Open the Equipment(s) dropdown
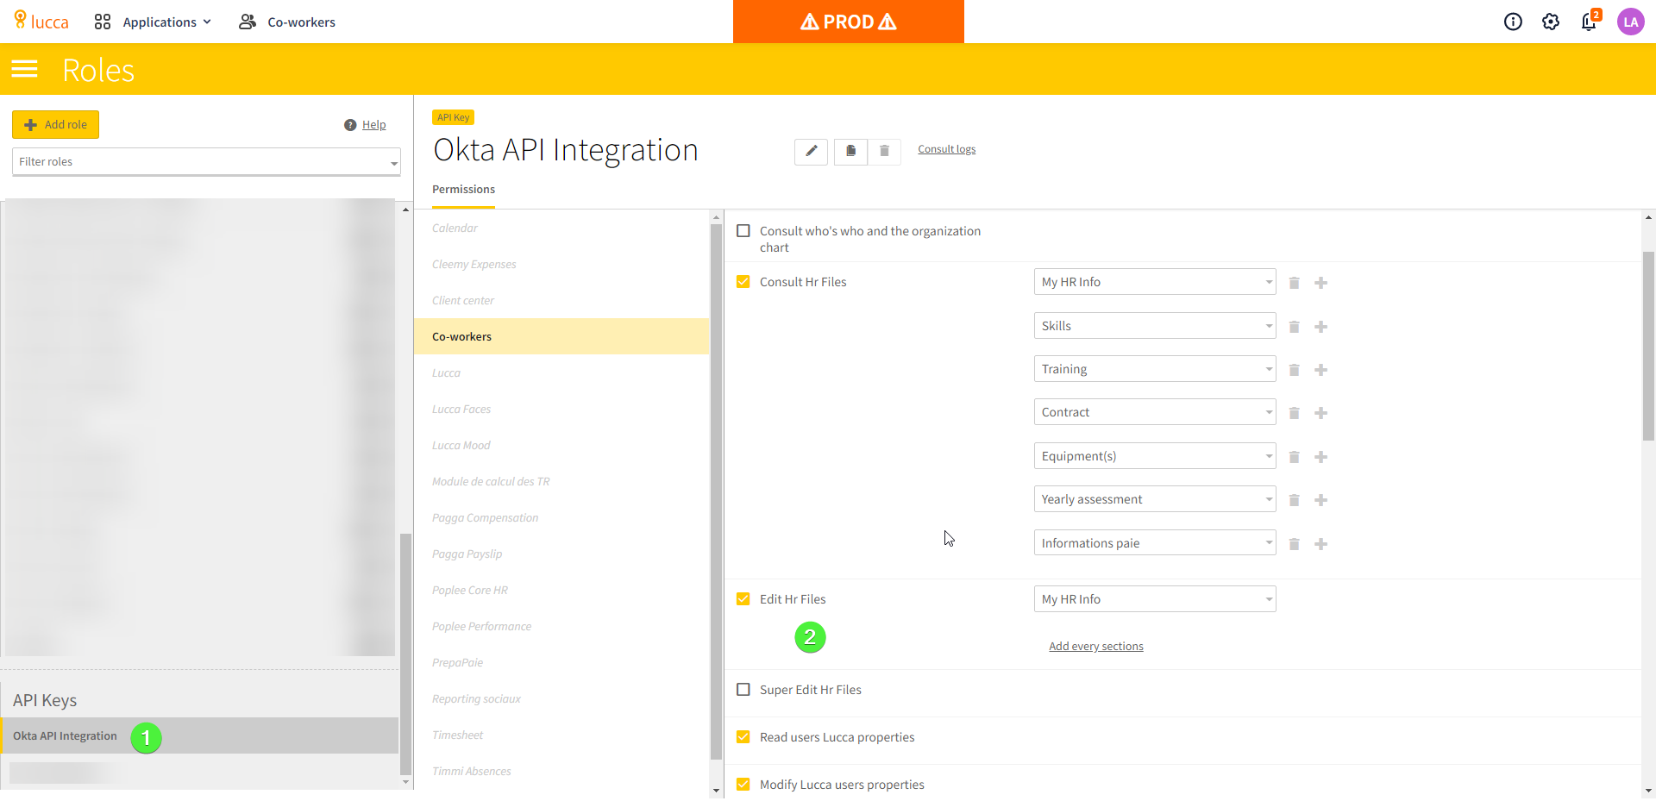Image resolution: width=1656 pixels, height=801 pixels. (1155, 456)
